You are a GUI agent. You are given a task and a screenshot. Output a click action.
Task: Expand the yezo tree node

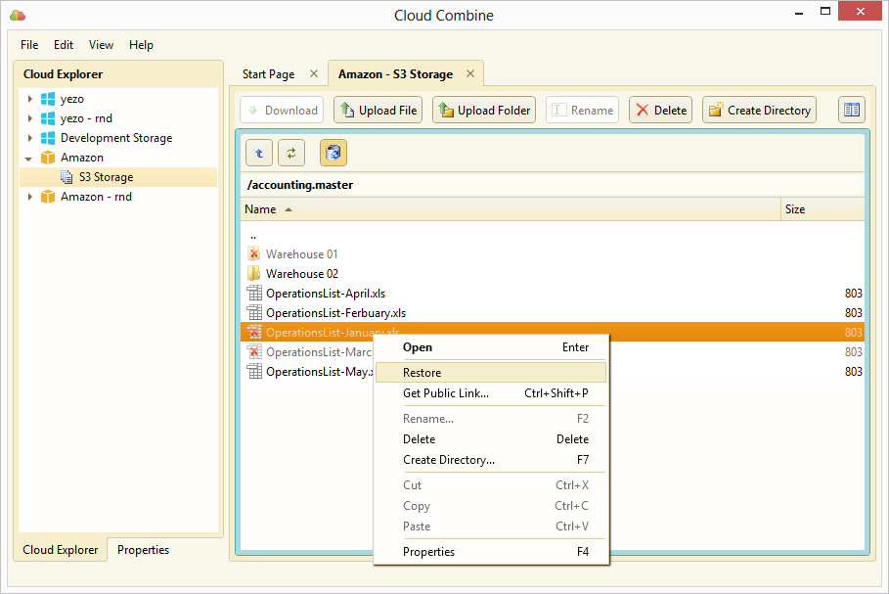click(30, 99)
